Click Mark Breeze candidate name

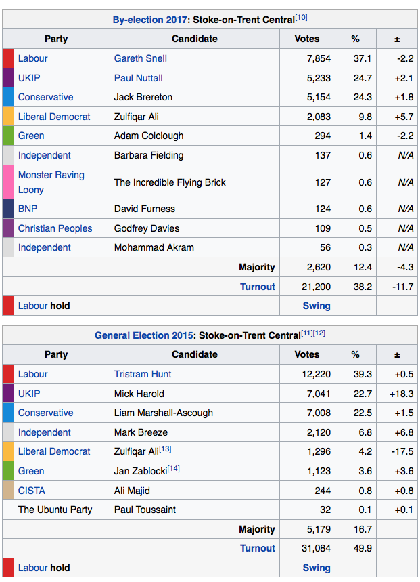click(x=141, y=432)
